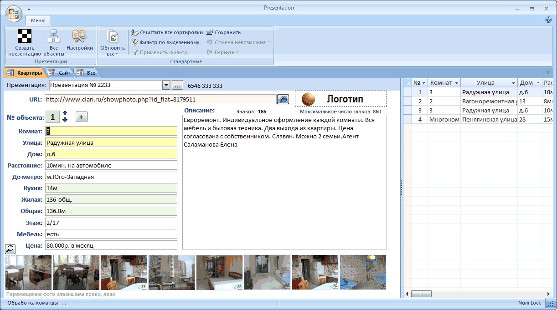
Task: Click the row selector for row 1
Action: (x=407, y=92)
